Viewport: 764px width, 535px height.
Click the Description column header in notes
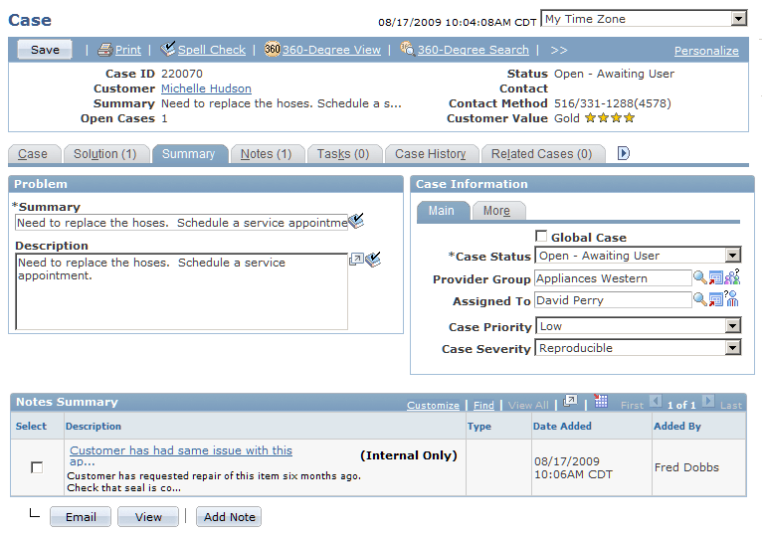[94, 427]
